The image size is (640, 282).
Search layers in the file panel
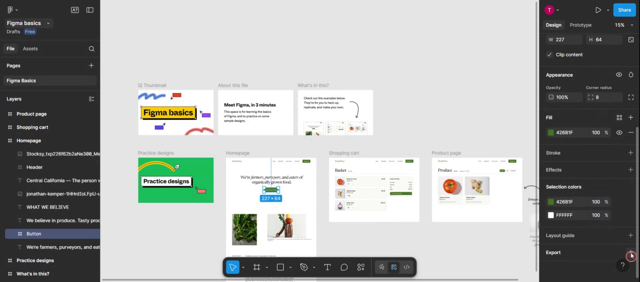tap(92, 48)
